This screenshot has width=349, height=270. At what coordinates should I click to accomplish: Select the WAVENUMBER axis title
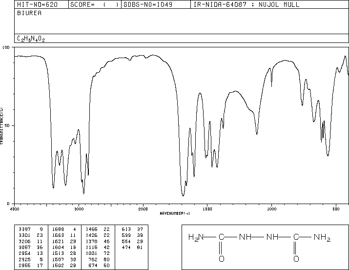[x=175, y=213]
